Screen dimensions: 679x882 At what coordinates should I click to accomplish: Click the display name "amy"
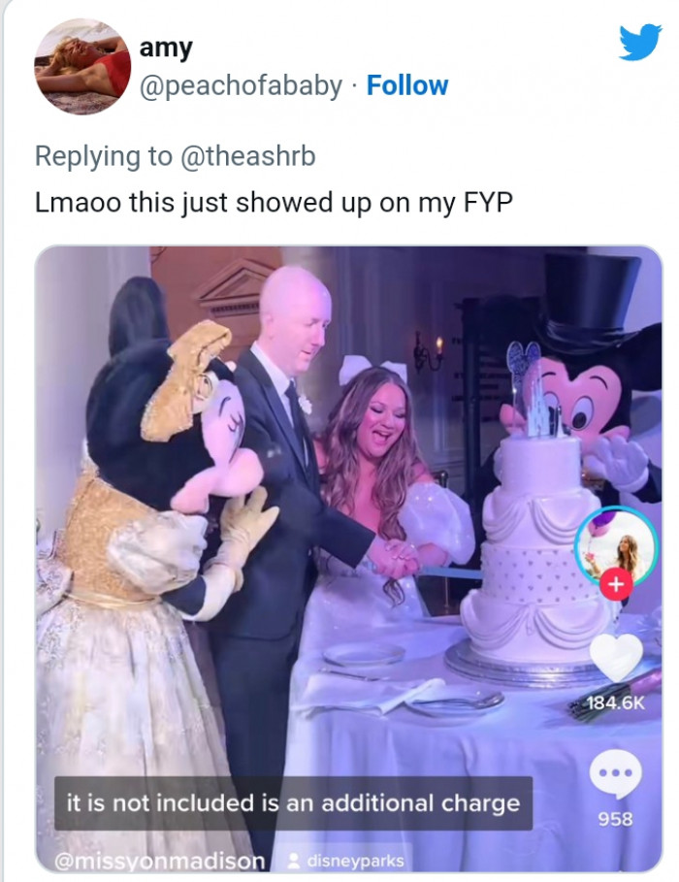[166, 47]
